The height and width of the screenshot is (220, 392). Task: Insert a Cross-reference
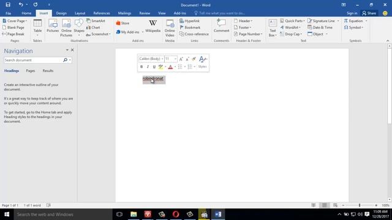194,34
